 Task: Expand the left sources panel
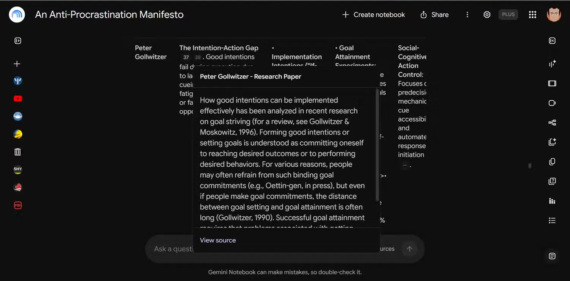(18, 41)
